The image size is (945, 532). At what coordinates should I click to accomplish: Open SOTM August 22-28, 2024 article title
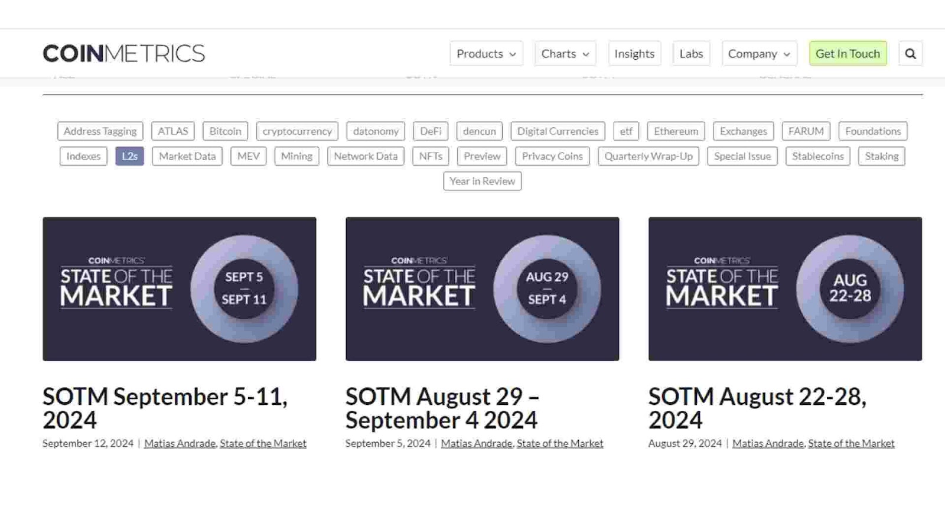pos(757,408)
